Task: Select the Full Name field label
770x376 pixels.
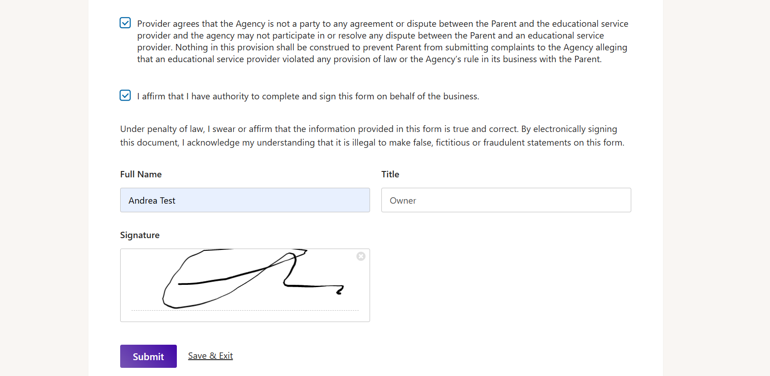Action: [x=141, y=174]
